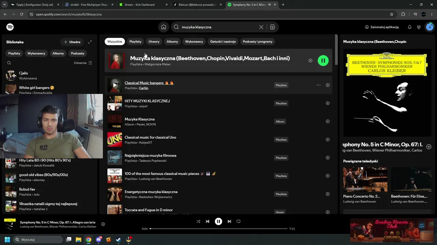This screenshot has height=245, width=437.
Task: Filter search results by Podcasty i programy
Action: [x=258, y=42]
